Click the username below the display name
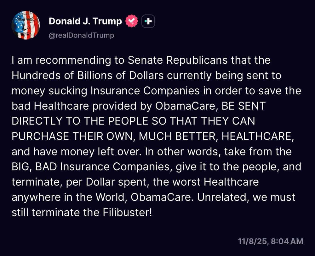 coord(81,35)
